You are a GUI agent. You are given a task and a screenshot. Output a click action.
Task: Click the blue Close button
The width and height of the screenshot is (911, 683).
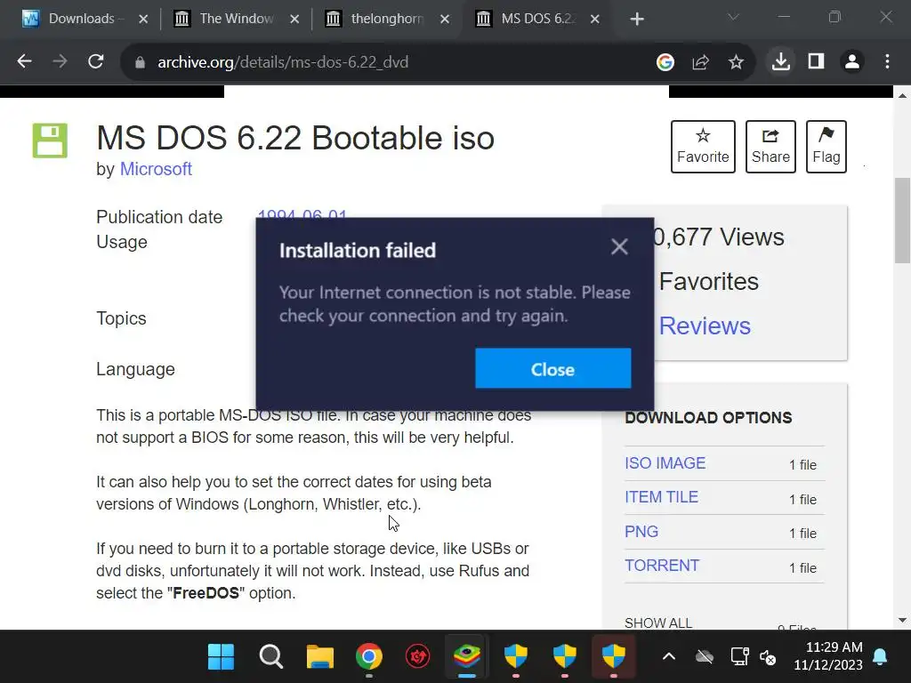(552, 368)
